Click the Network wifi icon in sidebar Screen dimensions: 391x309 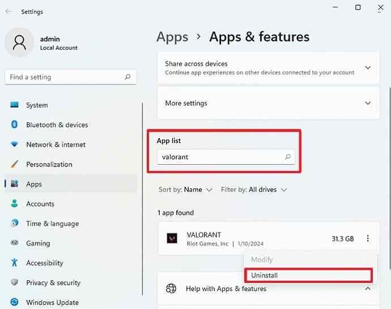[x=15, y=144]
